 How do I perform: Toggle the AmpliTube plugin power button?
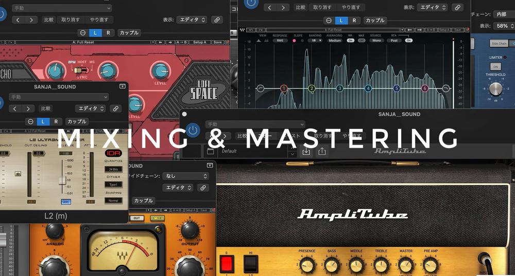point(193,131)
